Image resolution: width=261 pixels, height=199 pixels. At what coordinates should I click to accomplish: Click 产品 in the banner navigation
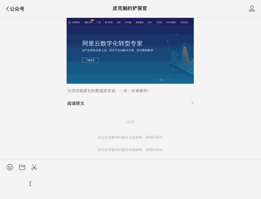click(98, 22)
